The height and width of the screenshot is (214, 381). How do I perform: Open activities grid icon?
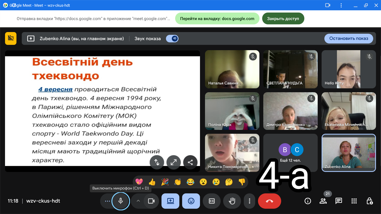354,201
